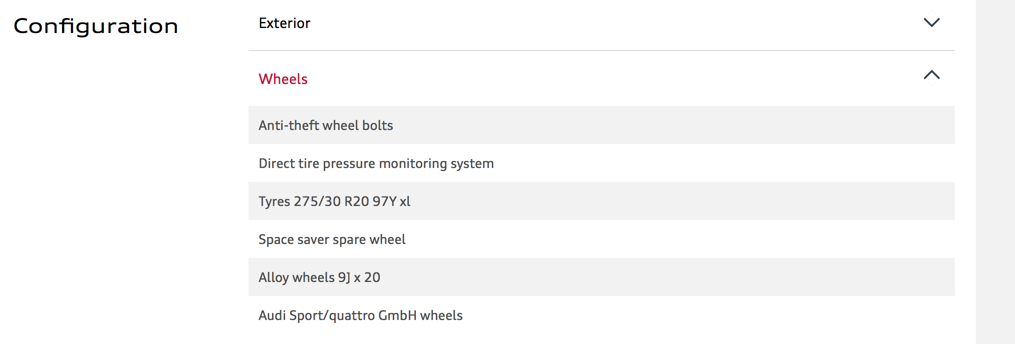Viewport: 1015px width, 344px height.
Task: Collapse the Wheels section chevron
Action: [931, 75]
